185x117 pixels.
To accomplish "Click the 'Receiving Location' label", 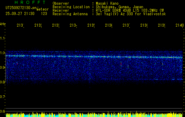I will click(x=71, y=7).
